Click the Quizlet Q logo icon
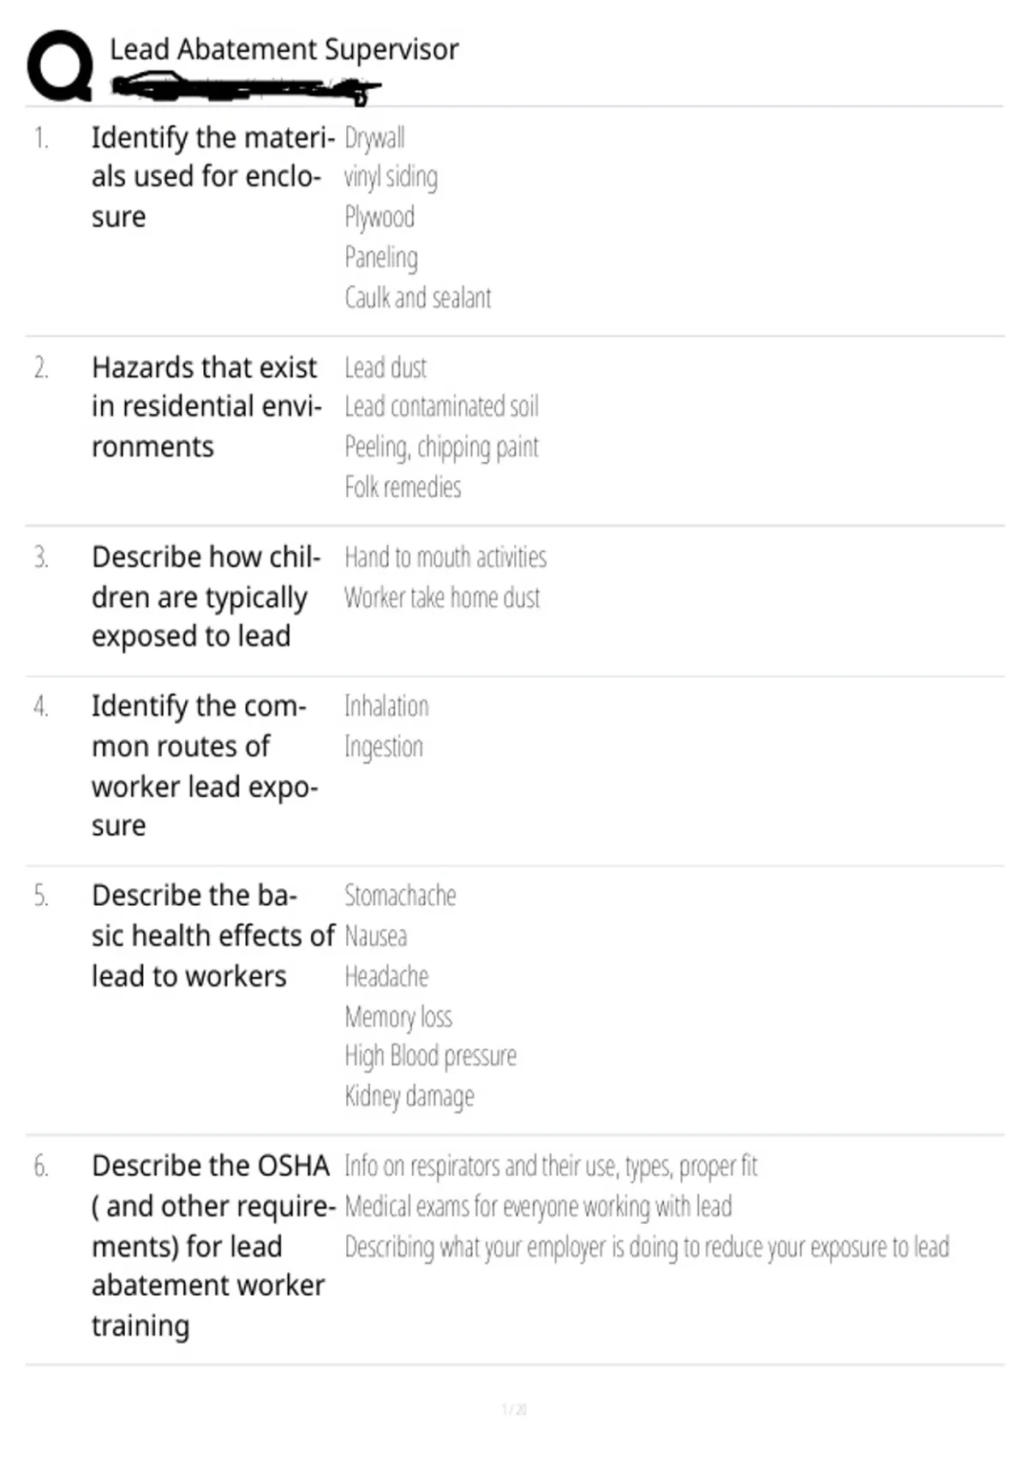 click(60, 65)
